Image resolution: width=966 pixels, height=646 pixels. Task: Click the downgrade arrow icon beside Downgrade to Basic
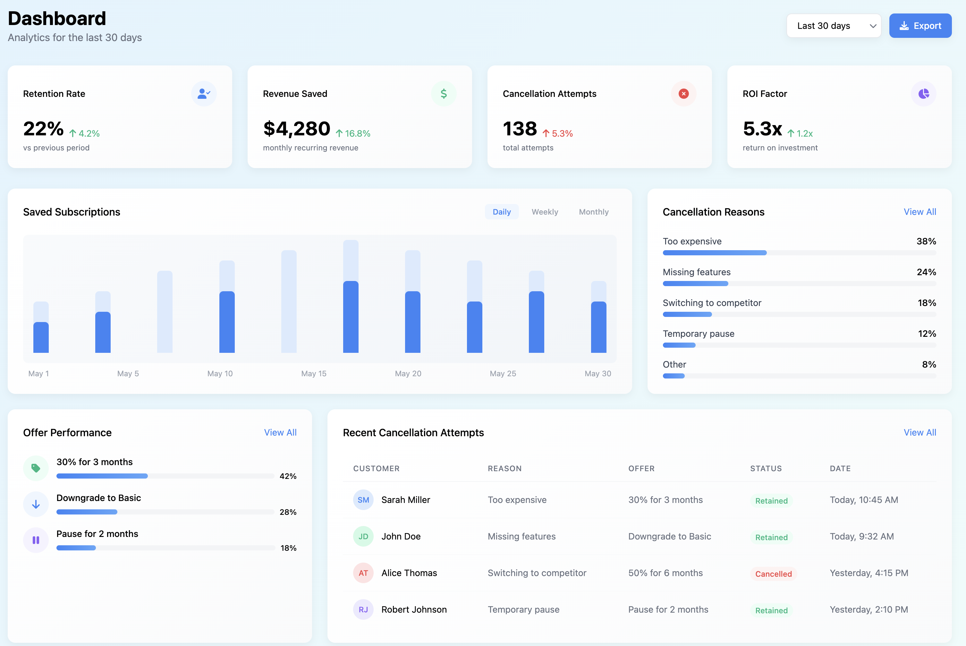(36, 504)
